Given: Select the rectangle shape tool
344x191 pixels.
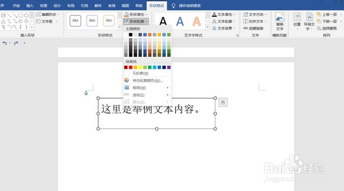Looking at the screenshot, I should point(20,15).
